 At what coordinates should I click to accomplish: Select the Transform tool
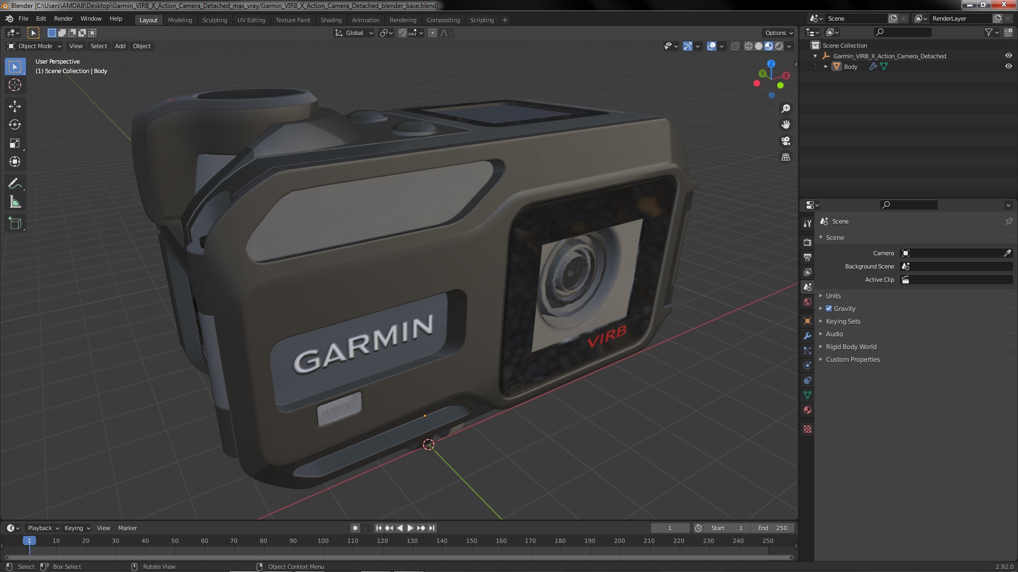(15, 162)
